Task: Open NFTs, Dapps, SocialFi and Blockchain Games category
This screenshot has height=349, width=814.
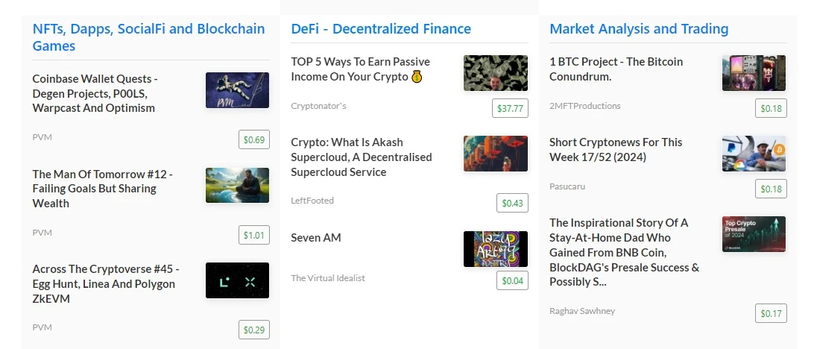Action: coord(148,37)
